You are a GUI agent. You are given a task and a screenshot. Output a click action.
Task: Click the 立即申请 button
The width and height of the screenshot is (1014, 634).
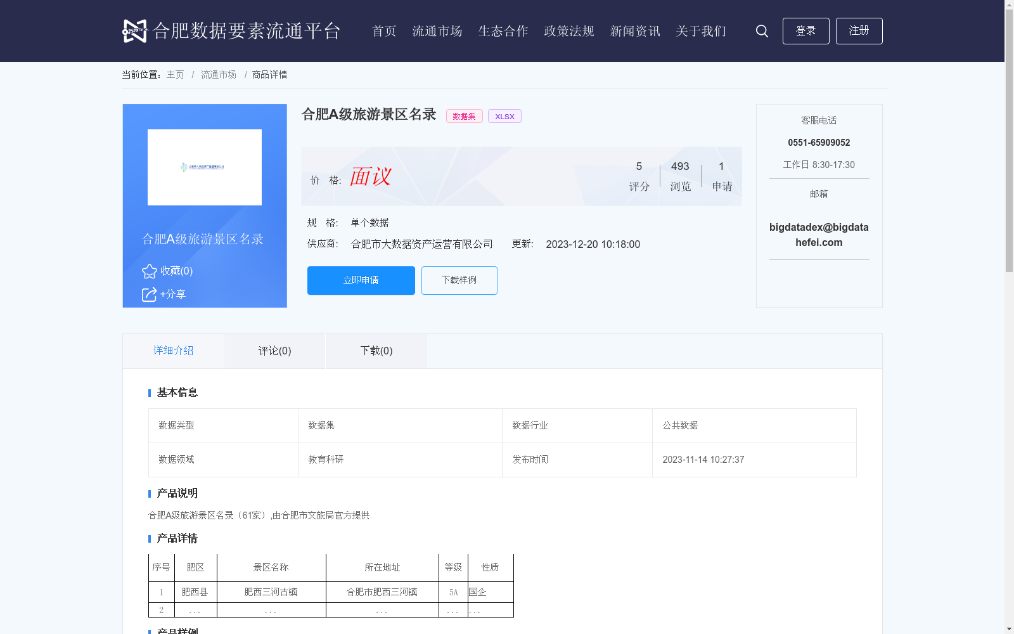pyautogui.click(x=360, y=280)
